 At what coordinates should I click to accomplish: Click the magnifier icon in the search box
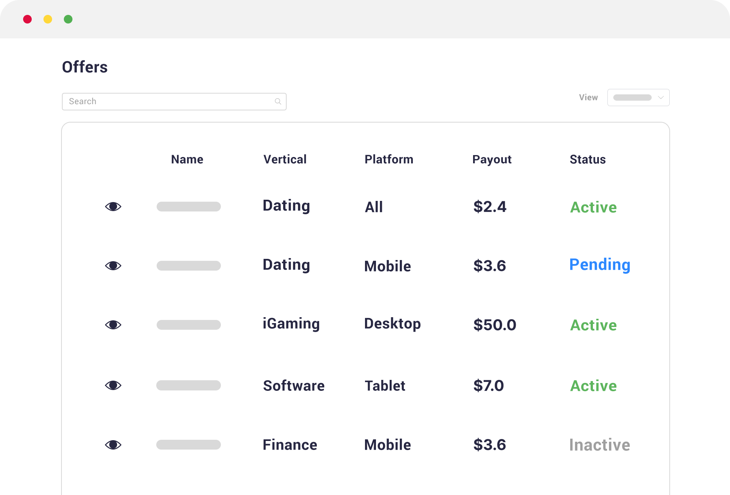pos(278,101)
